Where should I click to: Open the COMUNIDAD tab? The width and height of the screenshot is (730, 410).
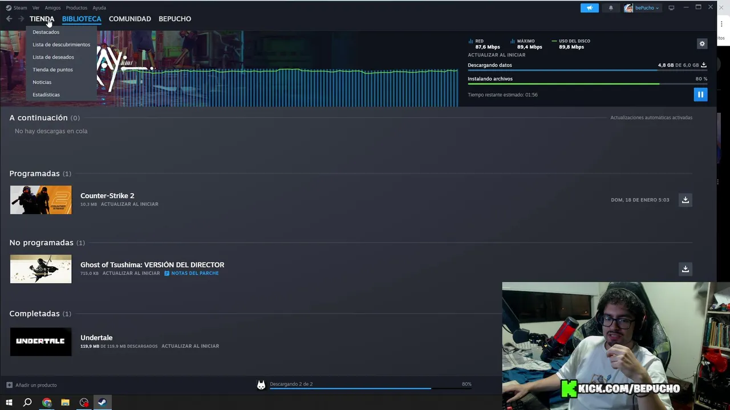coord(130,19)
